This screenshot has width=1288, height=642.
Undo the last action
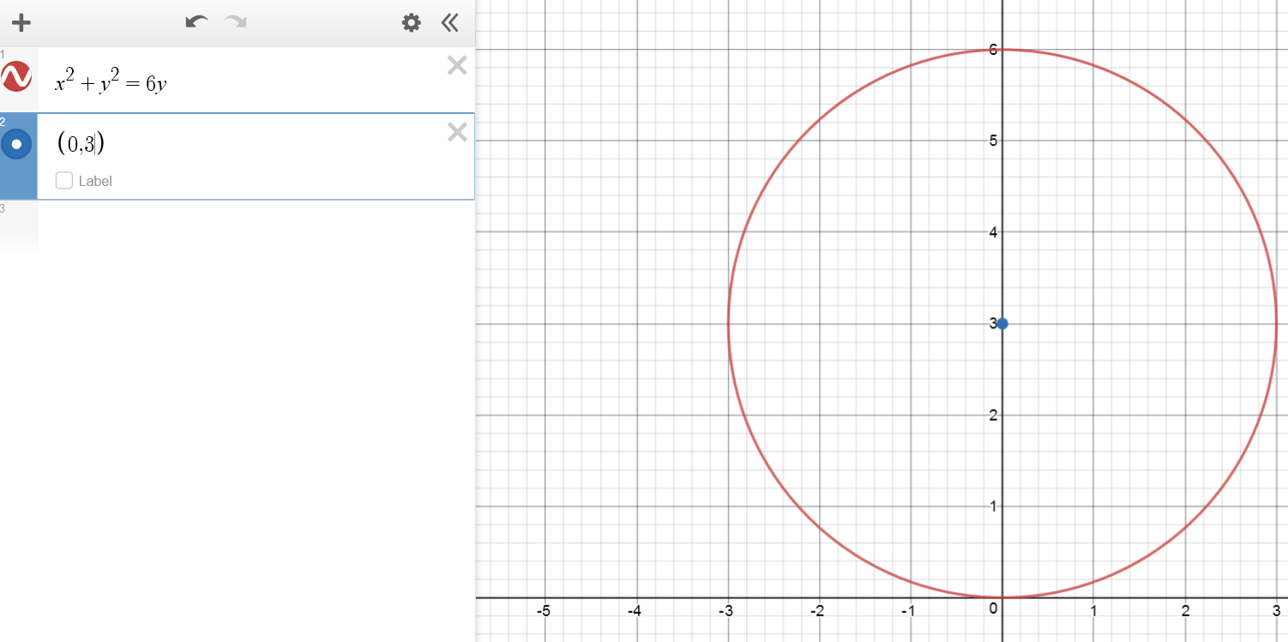pos(196,22)
